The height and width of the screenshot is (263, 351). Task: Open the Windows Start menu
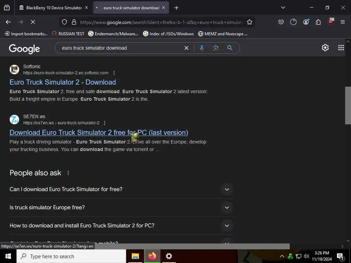tap(8, 256)
